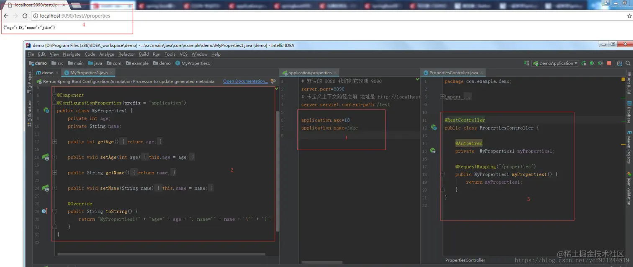633x267 pixels.
Task: Expand folded getAge method
Action: (55, 142)
